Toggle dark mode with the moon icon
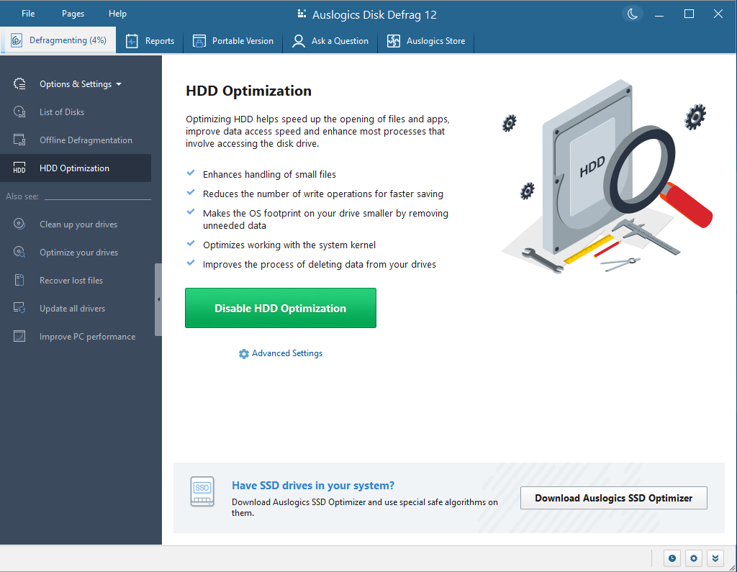The width and height of the screenshot is (737, 572). click(x=632, y=13)
